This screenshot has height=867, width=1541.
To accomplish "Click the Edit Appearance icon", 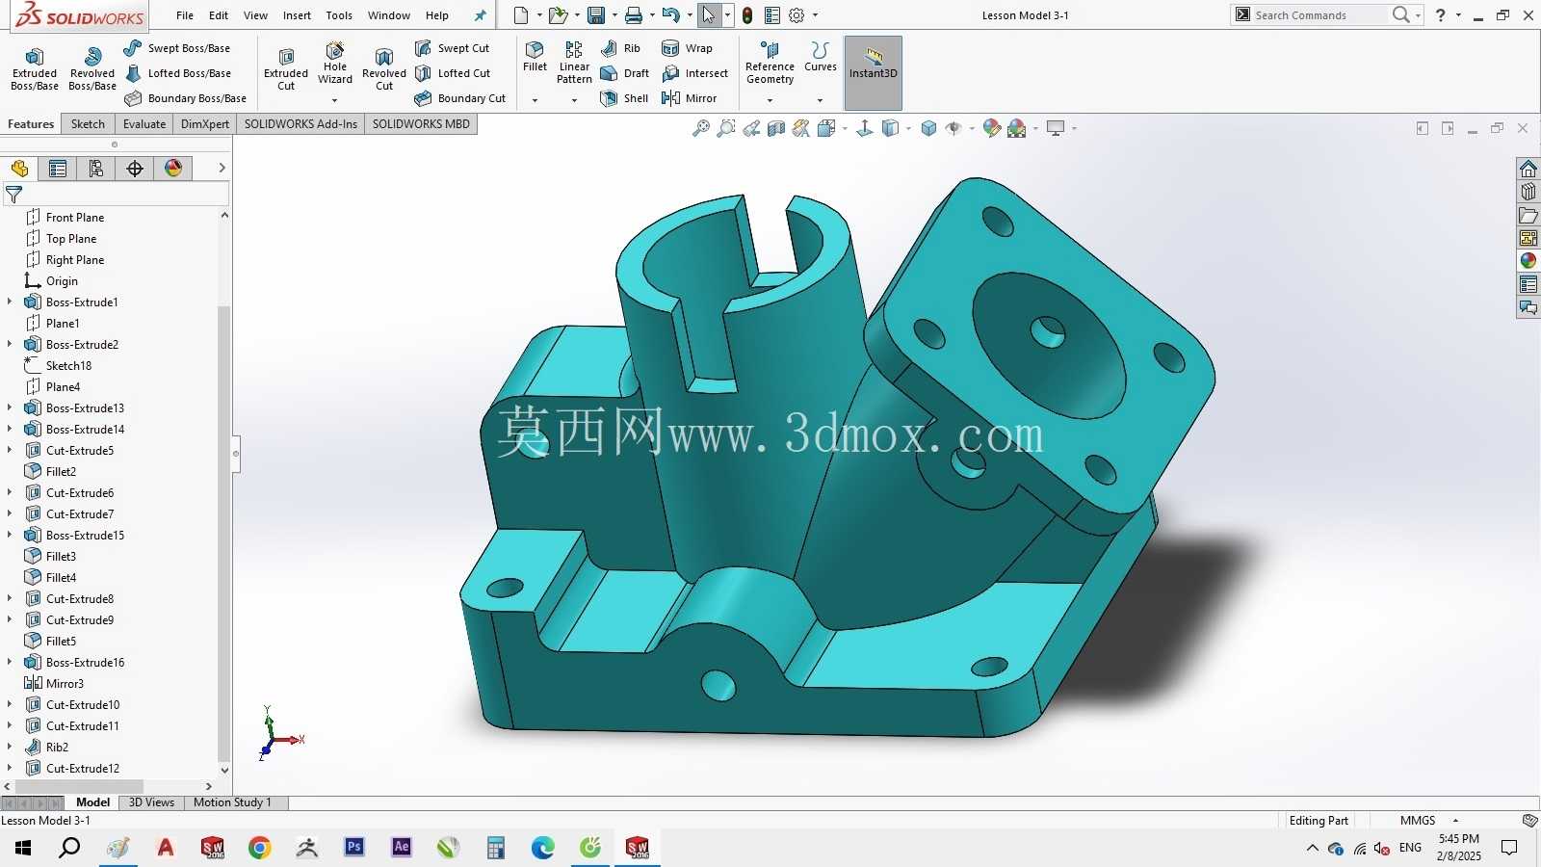I will [x=991, y=128].
